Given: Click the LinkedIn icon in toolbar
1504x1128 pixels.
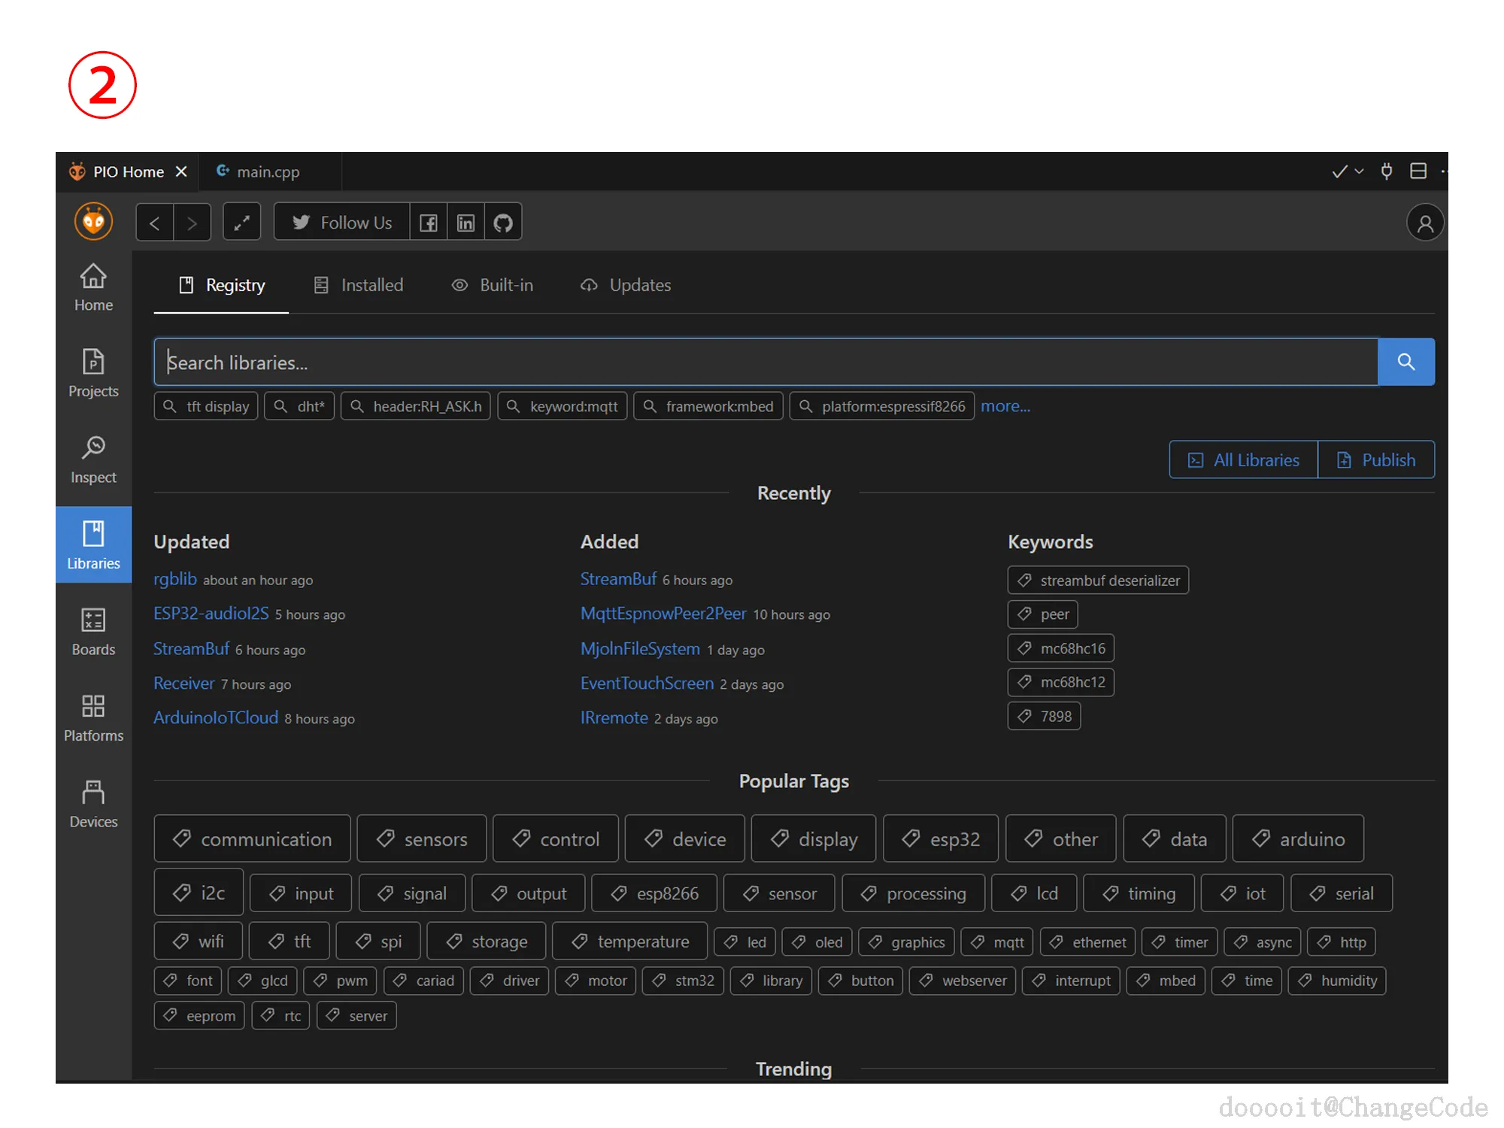Looking at the screenshot, I should tap(465, 223).
